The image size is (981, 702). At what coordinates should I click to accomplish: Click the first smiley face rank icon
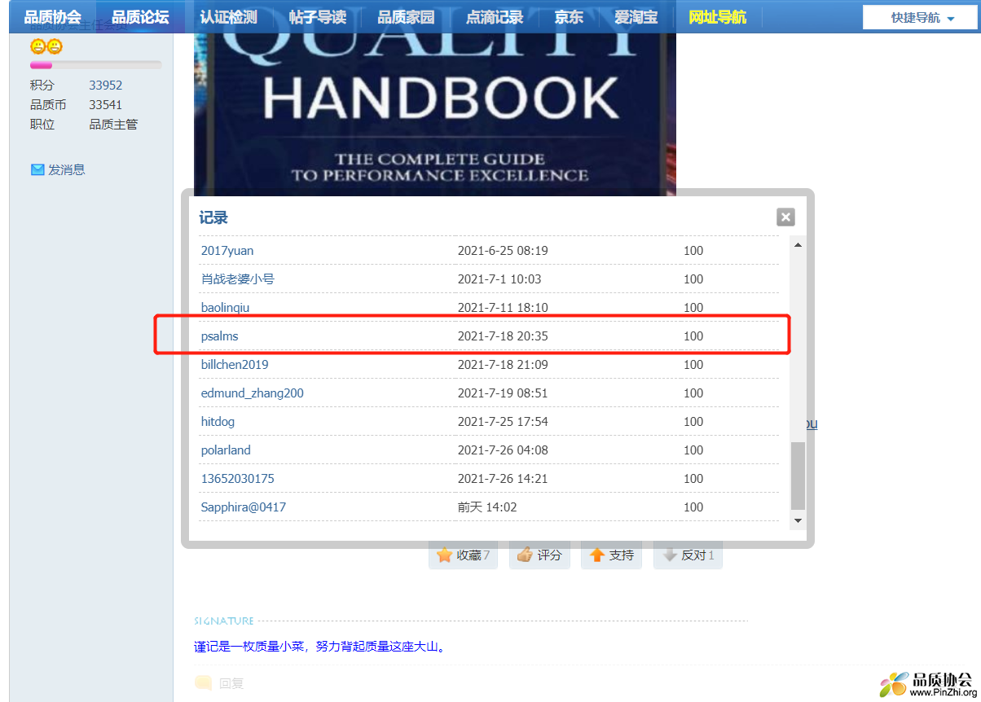tap(37, 46)
